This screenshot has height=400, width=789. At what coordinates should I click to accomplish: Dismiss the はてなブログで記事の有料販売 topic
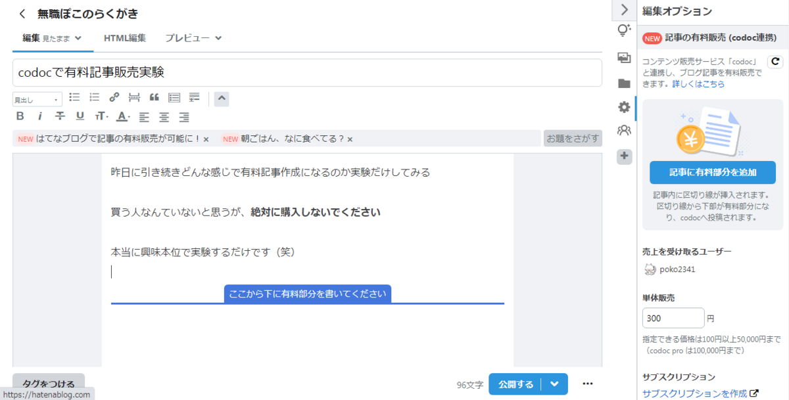point(206,139)
